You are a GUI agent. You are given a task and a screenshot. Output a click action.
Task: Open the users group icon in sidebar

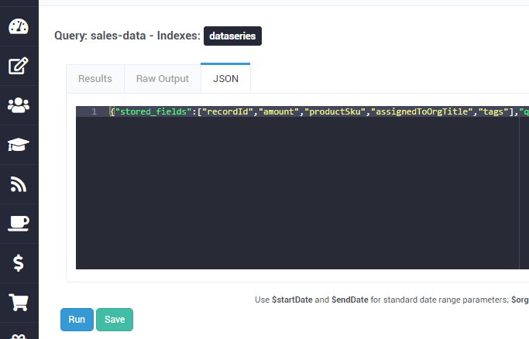(x=19, y=105)
